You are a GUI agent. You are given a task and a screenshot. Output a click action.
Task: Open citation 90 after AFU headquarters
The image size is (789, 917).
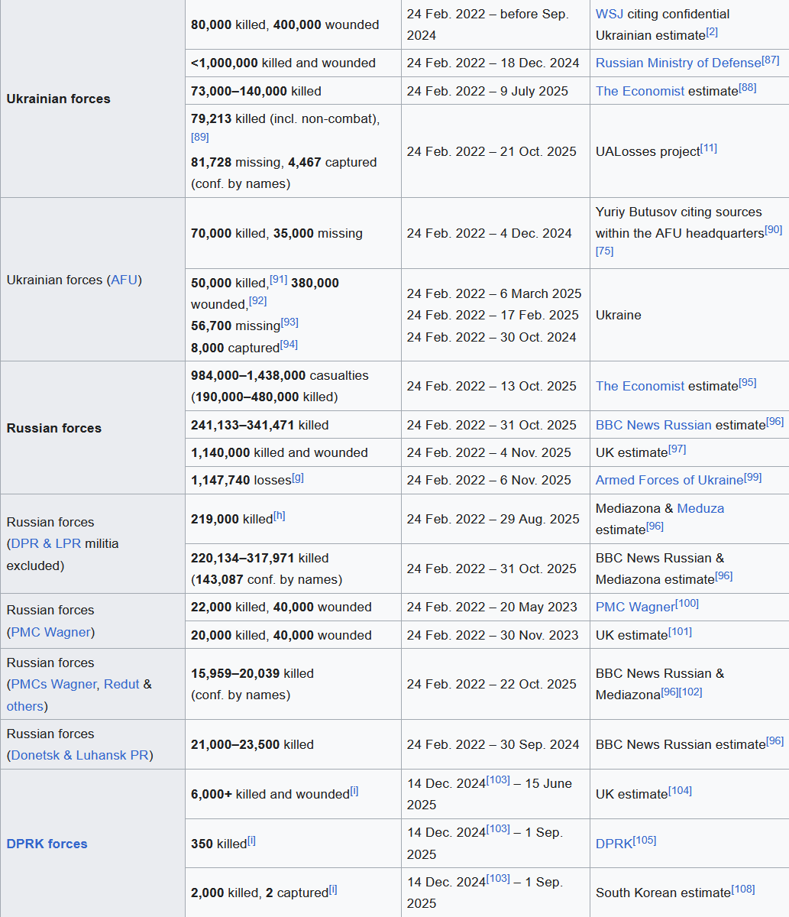(x=774, y=229)
